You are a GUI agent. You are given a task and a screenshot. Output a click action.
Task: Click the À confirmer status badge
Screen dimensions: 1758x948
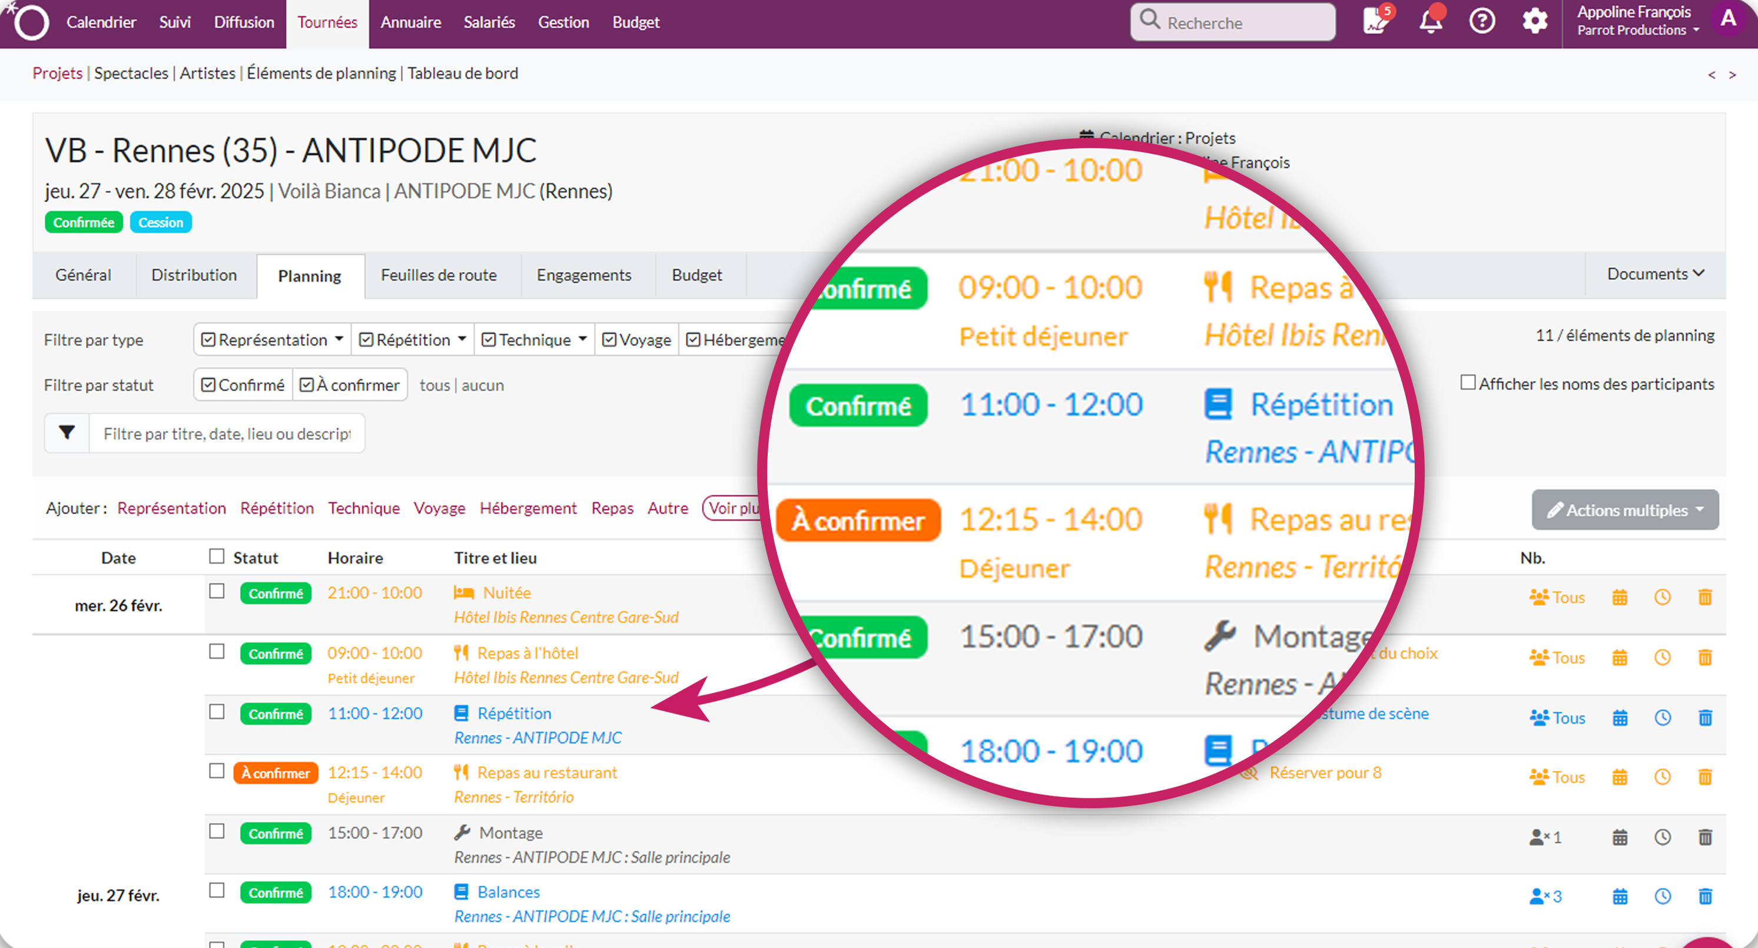tap(276, 773)
